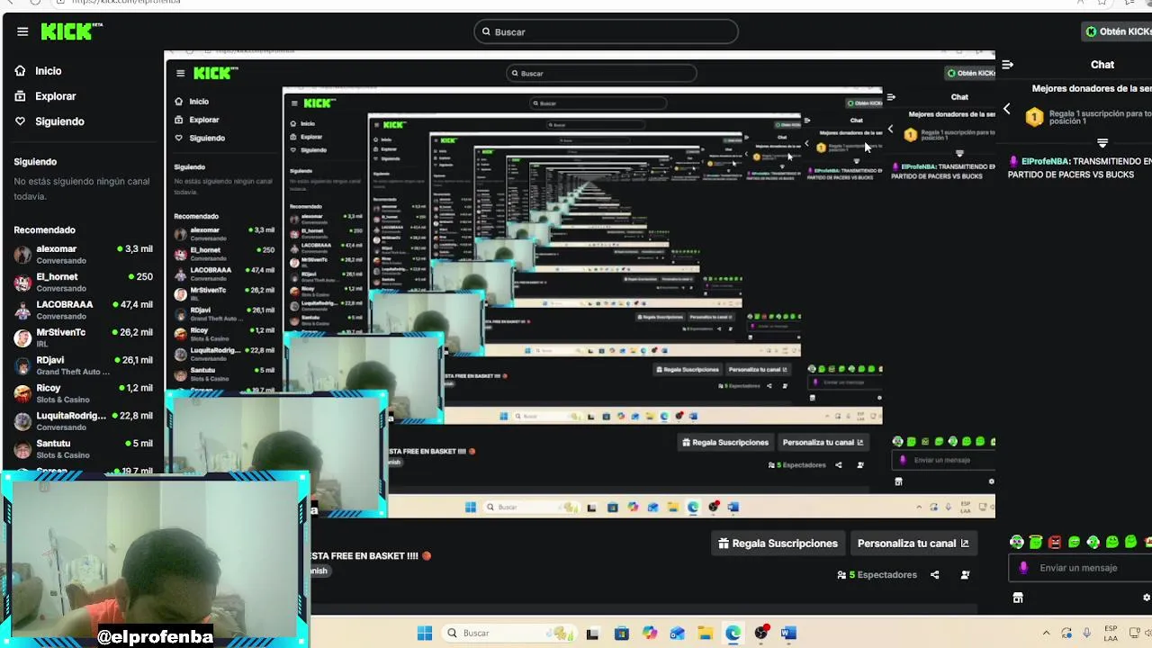Image resolution: width=1152 pixels, height=648 pixels.
Task: Open Task View on the taskbar
Action: [592, 634]
